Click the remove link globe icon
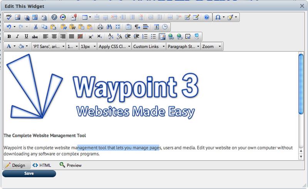Viewport: 308px width, 189px height. coord(179,36)
